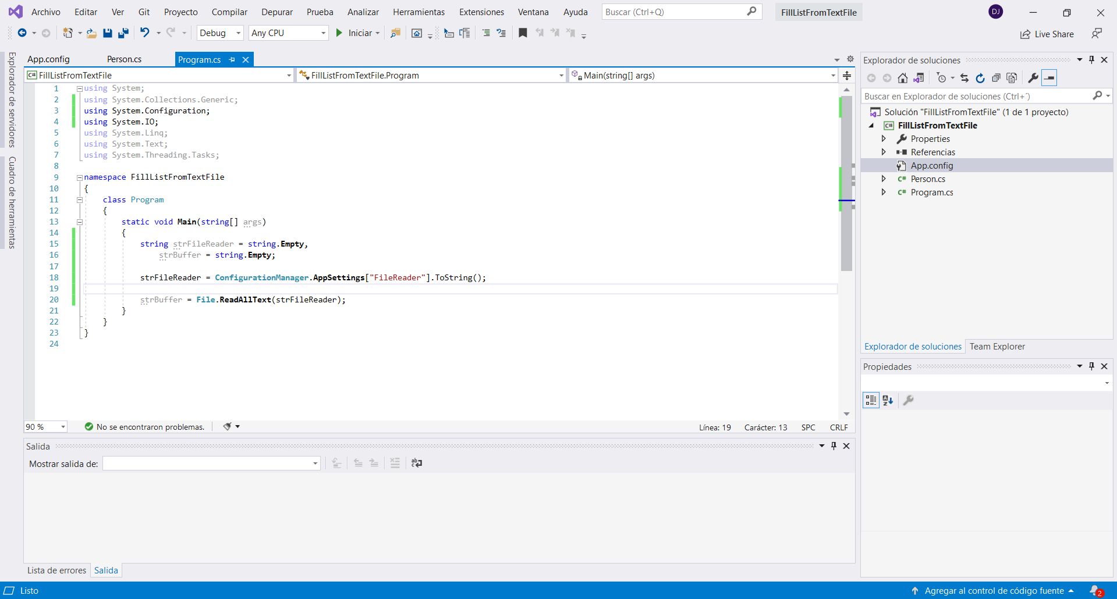Screen dimensions: 1117x599
Task: Click Home icon in Explorador de soluciones
Action: click(902, 78)
